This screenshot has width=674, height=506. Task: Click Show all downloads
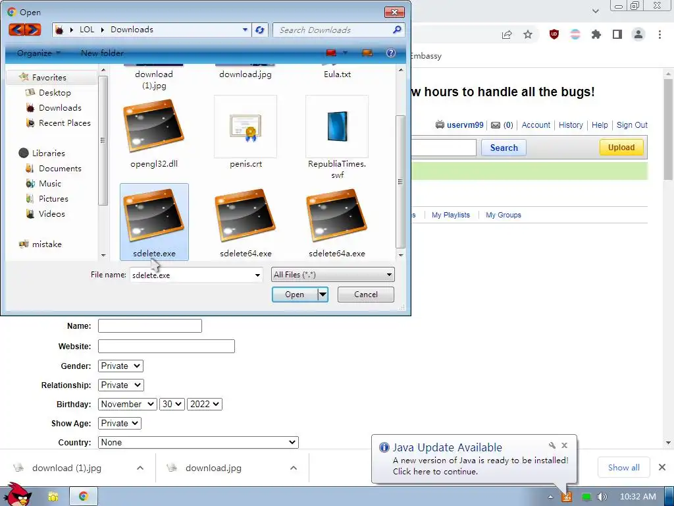(x=624, y=468)
